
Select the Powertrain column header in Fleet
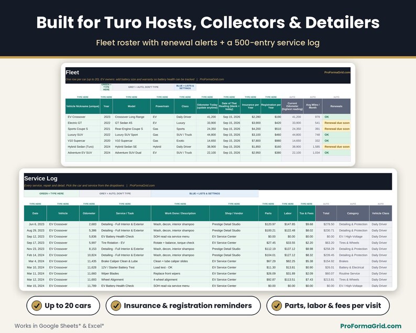pyautogui.click(x=162, y=106)
